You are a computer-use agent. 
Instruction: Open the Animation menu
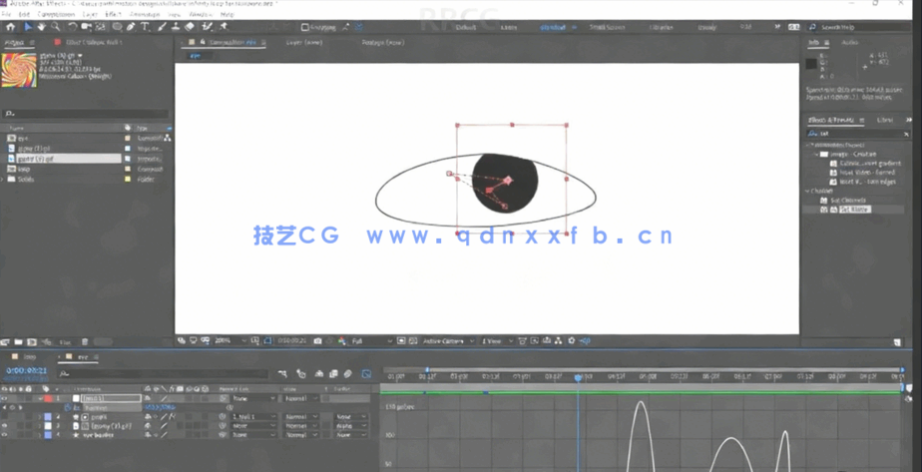click(x=144, y=14)
